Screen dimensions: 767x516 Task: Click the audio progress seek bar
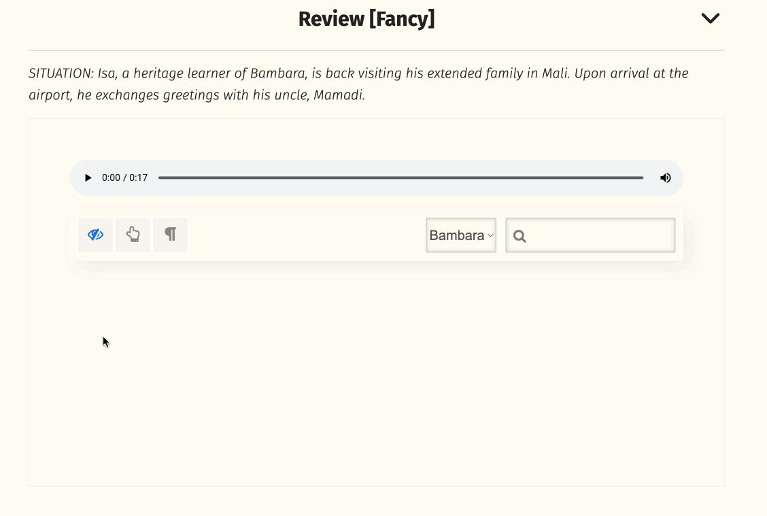[401, 177]
